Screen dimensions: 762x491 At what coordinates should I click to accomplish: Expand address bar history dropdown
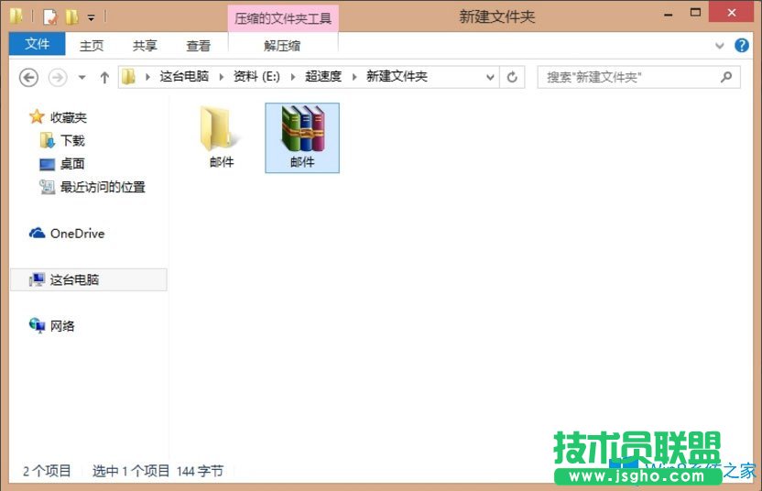pos(490,77)
